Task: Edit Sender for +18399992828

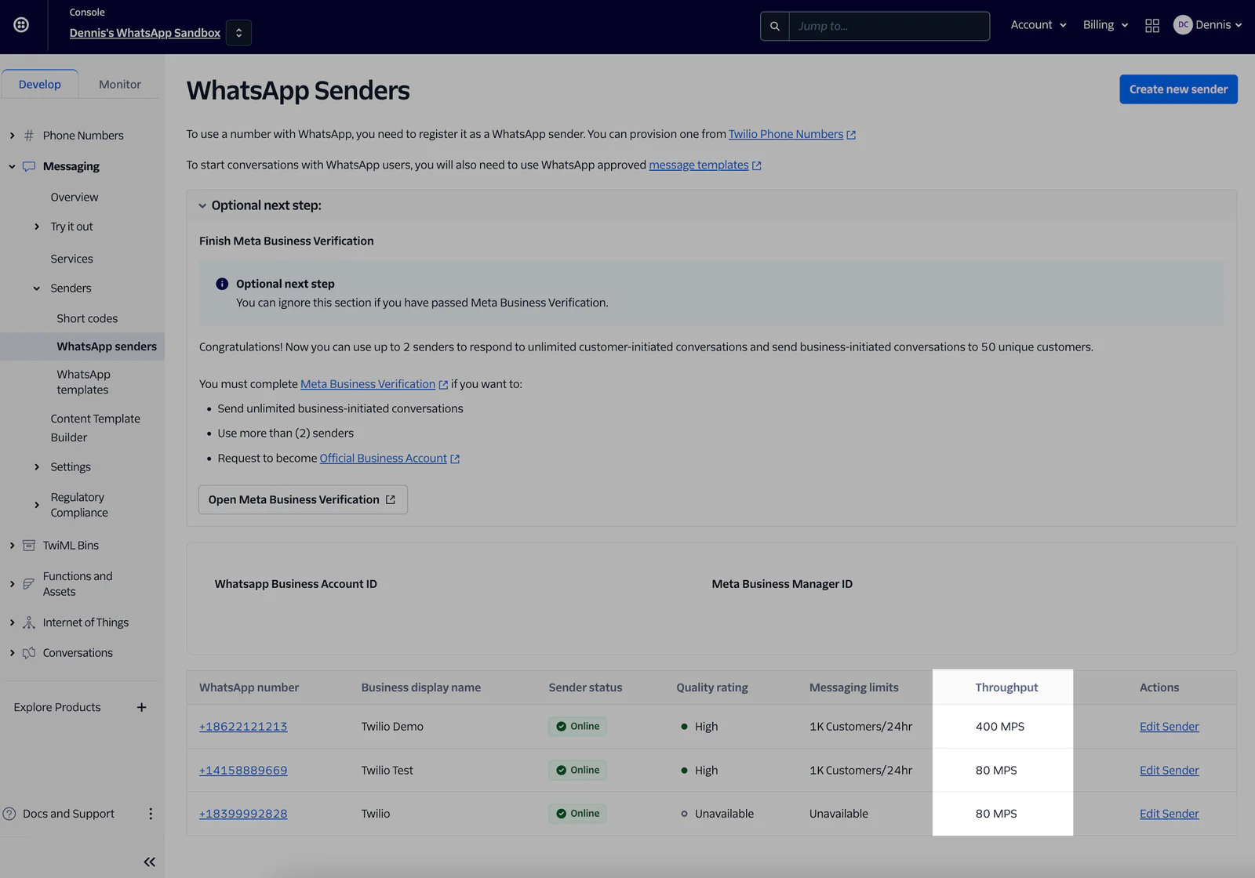Action: click(1169, 814)
